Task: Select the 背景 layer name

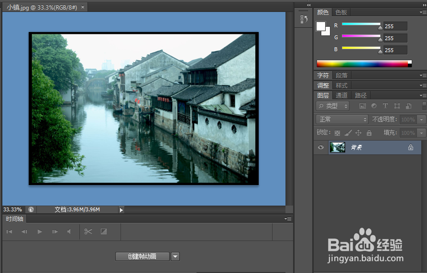Action: click(356, 148)
